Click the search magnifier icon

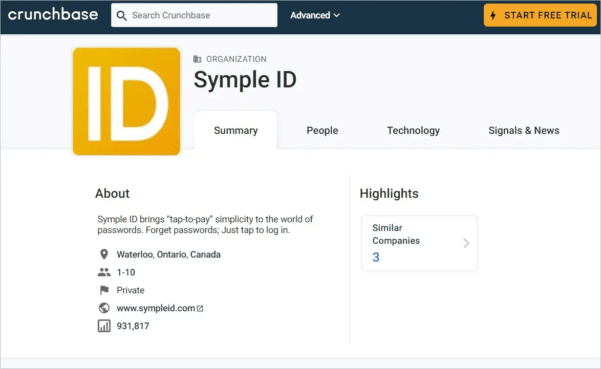click(x=121, y=15)
